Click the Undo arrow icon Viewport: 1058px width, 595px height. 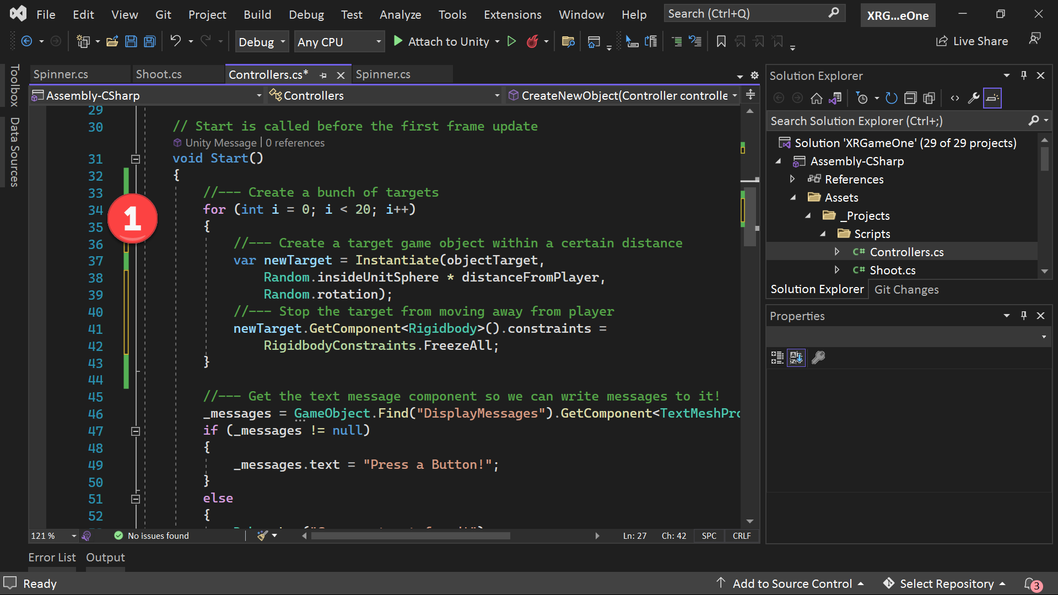176,41
